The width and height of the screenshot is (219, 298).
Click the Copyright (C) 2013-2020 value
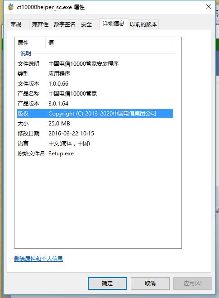(102, 114)
